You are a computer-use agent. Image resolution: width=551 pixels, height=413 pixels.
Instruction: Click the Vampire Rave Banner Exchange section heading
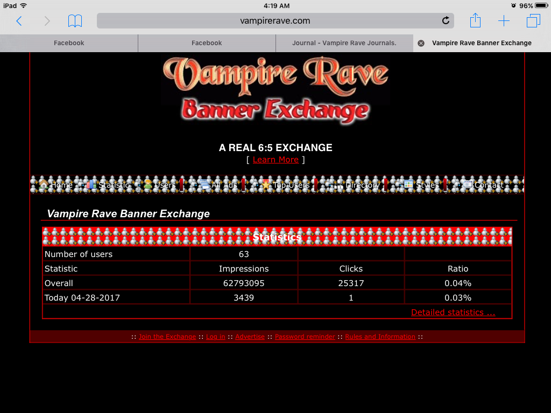(x=128, y=213)
